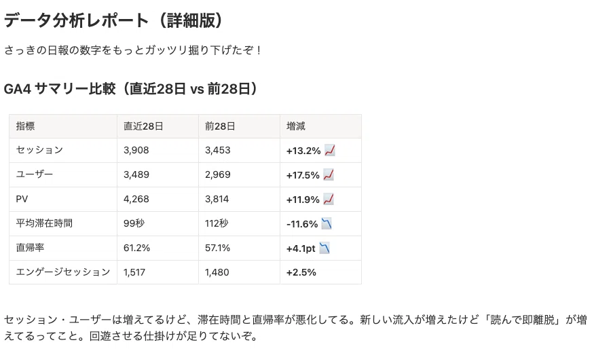Select the 指標 column header

click(25, 126)
